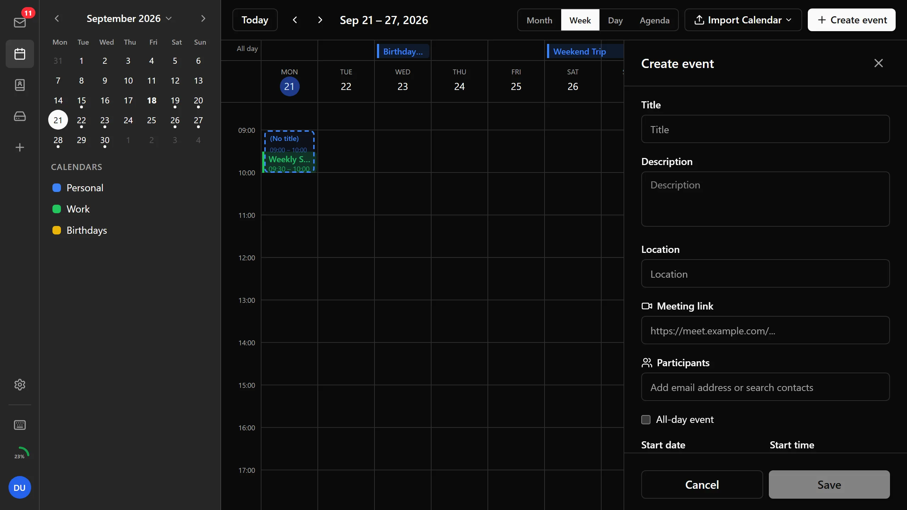Go to previous month in mini calendar
Screen dimensions: 907x510
tap(57, 18)
